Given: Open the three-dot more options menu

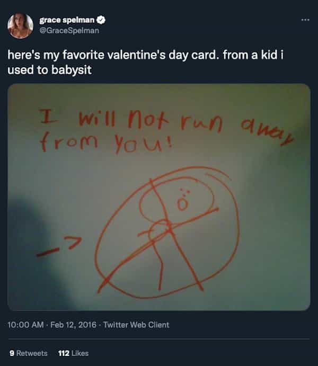Looking at the screenshot, I should point(305,20).
